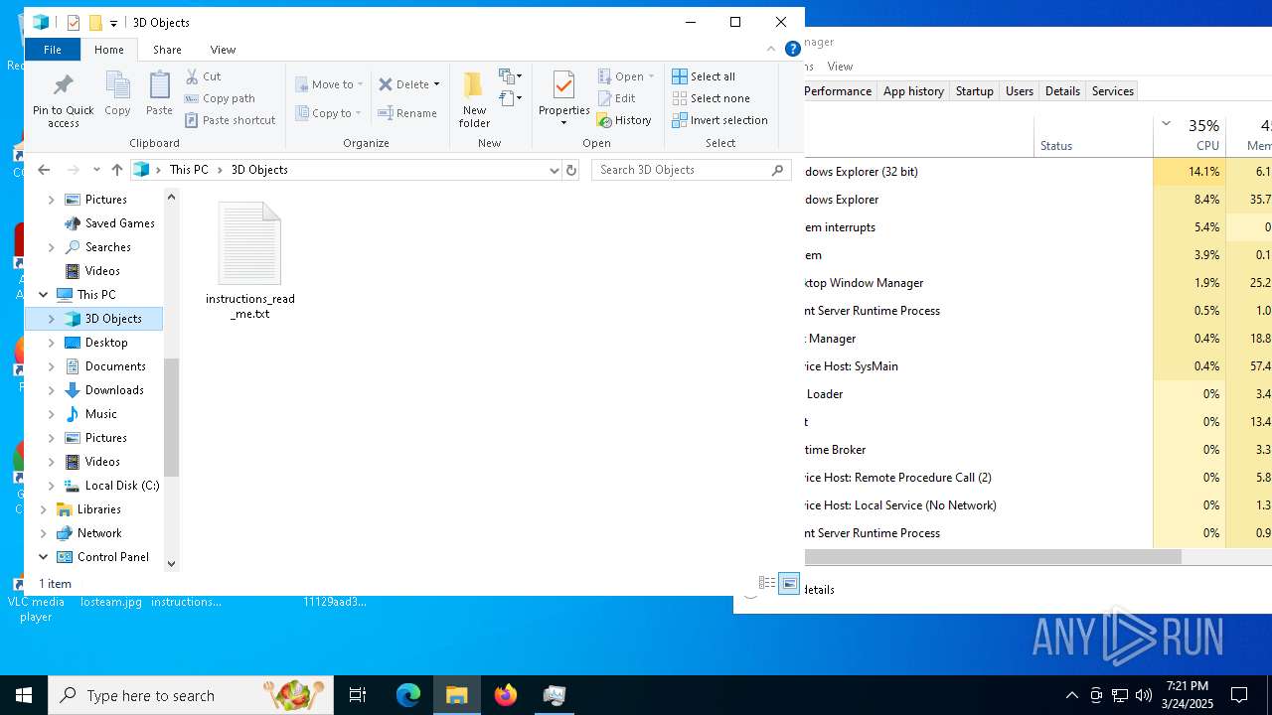Go up one folder level
The height and width of the screenshot is (715, 1272).
coord(117,170)
